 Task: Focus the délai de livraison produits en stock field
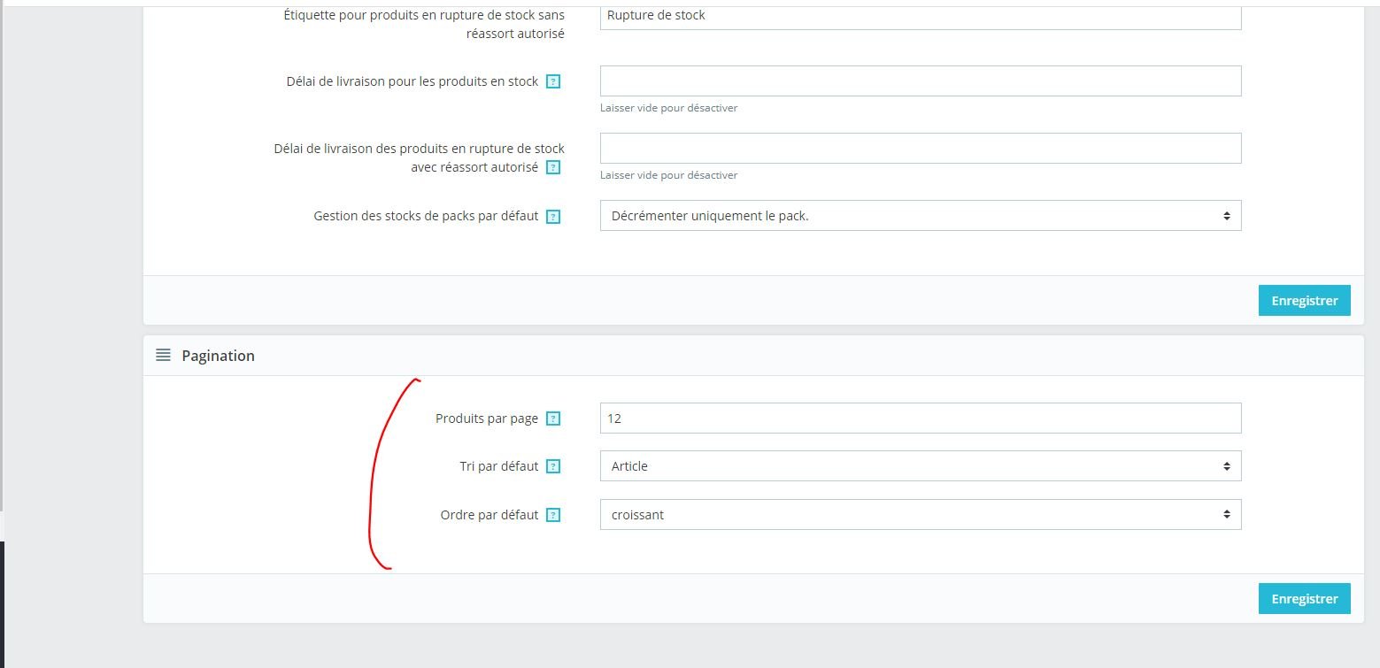point(921,81)
